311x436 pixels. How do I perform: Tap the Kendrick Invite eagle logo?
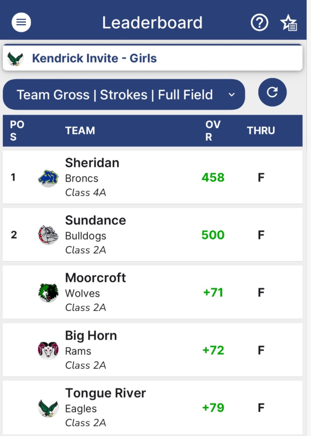point(15,59)
